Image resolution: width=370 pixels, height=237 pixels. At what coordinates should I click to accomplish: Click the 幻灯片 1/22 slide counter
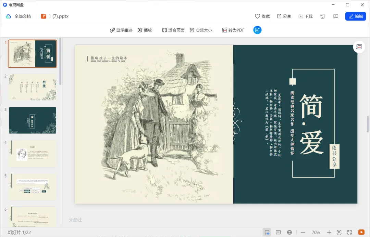click(x=19, y=233)
